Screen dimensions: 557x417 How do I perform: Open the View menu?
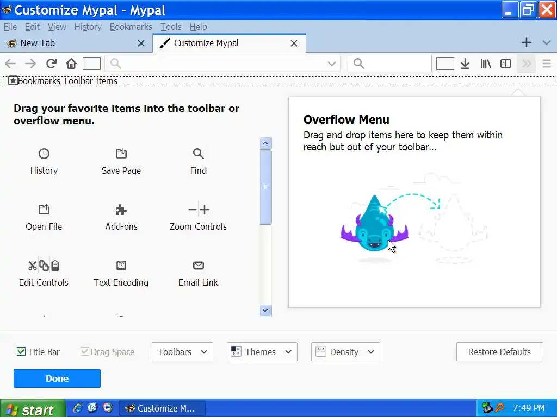pyautogui.click(x=57, y=27)
